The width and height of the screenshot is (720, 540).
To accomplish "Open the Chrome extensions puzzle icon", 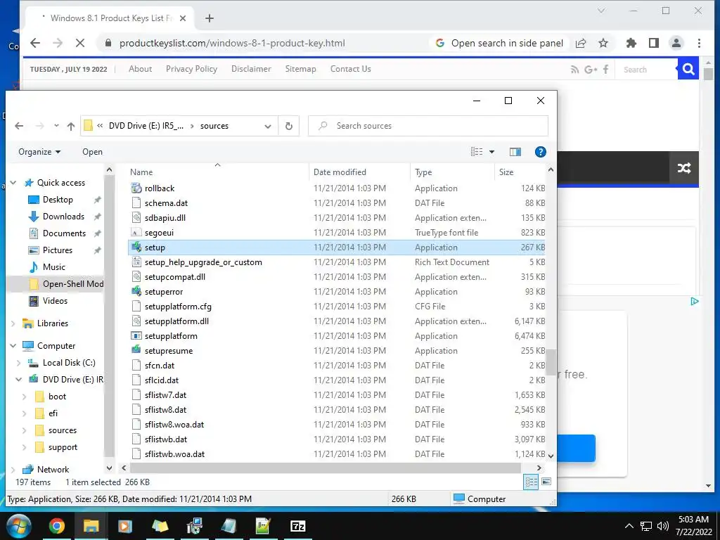I will tap(631, 43).
